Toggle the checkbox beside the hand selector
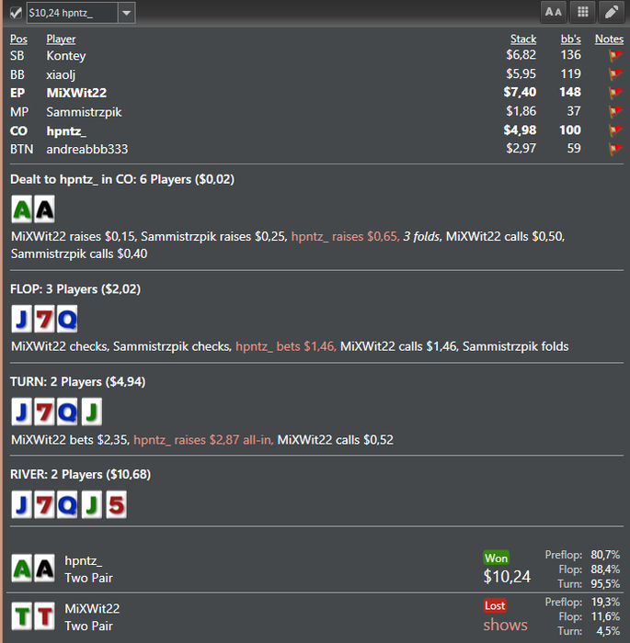 click(16, 13)
